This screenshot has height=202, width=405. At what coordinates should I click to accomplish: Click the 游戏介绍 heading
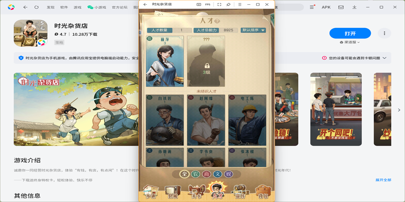[27, 160]
